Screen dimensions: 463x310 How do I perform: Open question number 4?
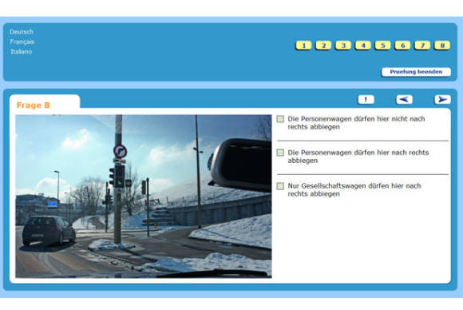(363, 46)
